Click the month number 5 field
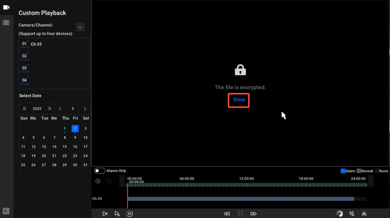 73,108
